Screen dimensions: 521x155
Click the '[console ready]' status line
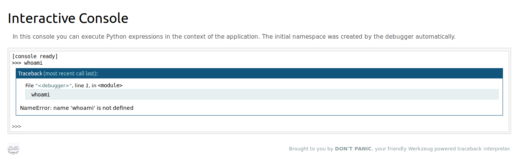(35, 56)
